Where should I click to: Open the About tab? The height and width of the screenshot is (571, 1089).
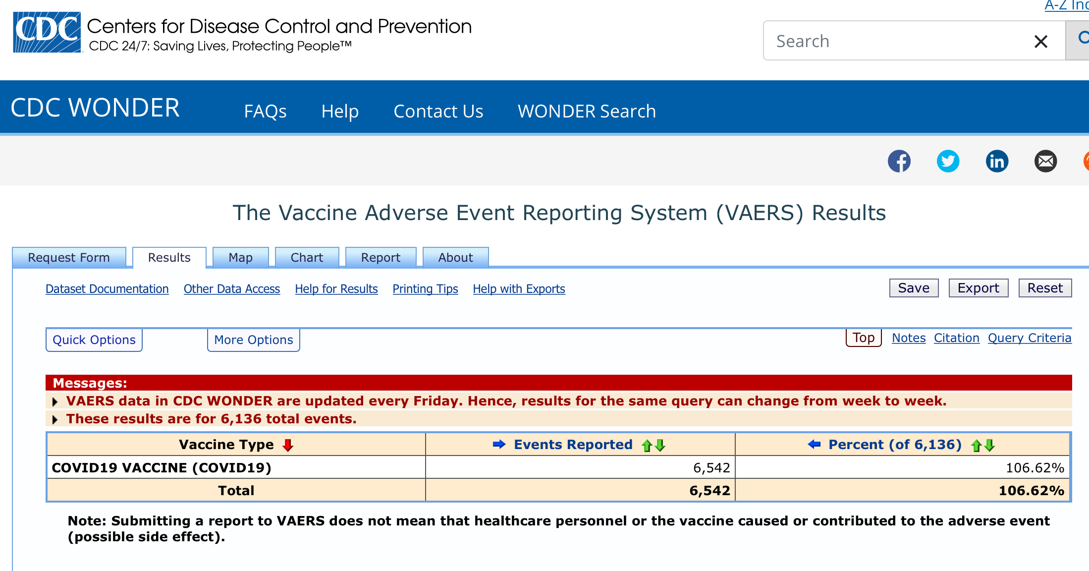point(456,258)
